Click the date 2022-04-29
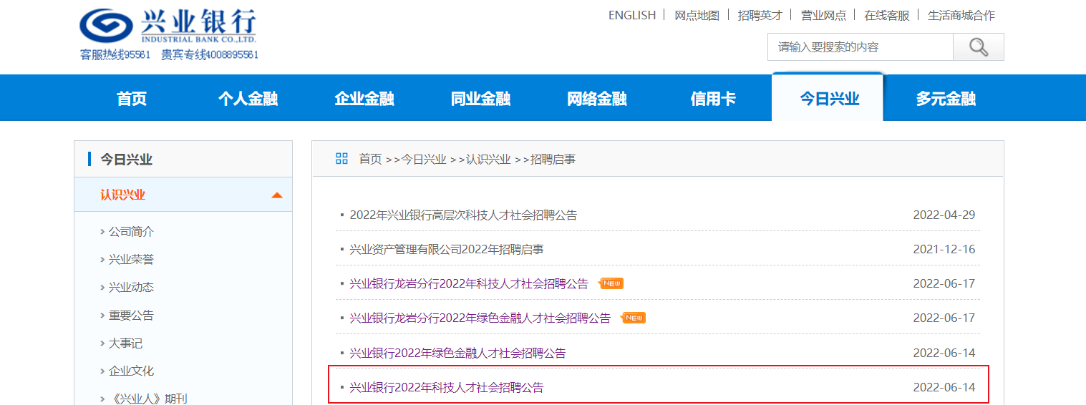 [x=944, y=215]
